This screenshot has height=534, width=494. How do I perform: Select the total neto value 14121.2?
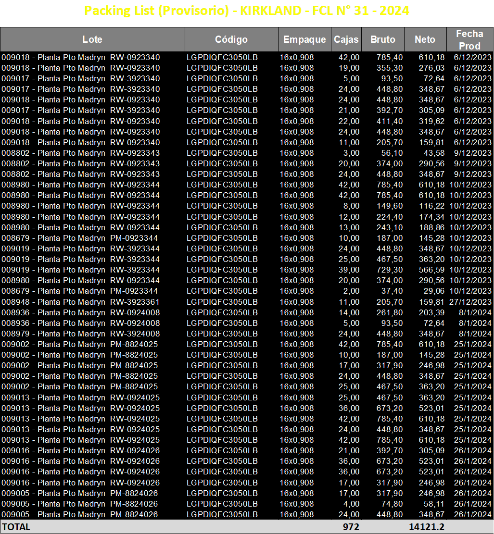427,527
